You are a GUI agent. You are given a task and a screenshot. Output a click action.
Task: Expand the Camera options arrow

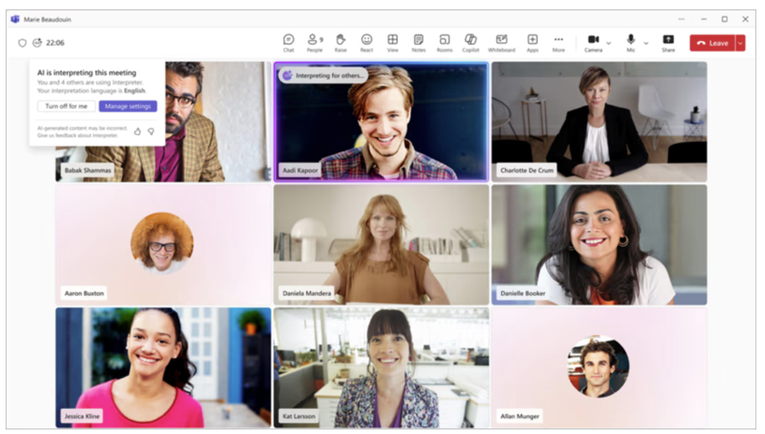point(609,43)
